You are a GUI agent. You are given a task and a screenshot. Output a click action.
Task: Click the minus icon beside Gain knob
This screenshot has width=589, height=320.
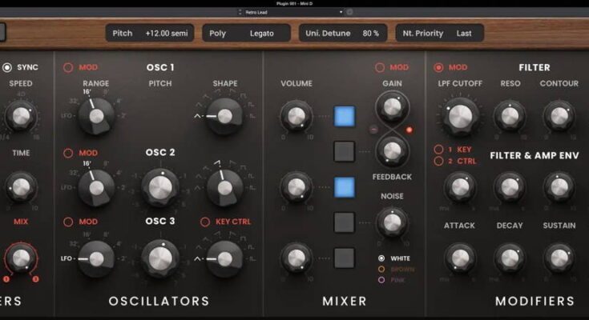click(x=374, y=130)
